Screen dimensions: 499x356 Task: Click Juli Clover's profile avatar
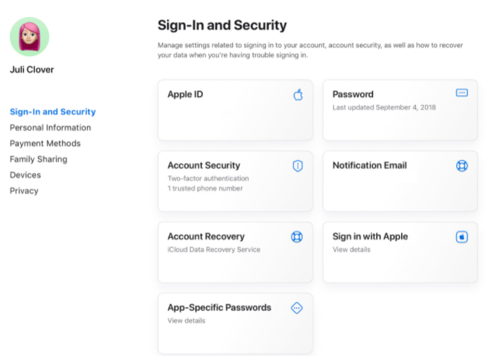[30, 37]
